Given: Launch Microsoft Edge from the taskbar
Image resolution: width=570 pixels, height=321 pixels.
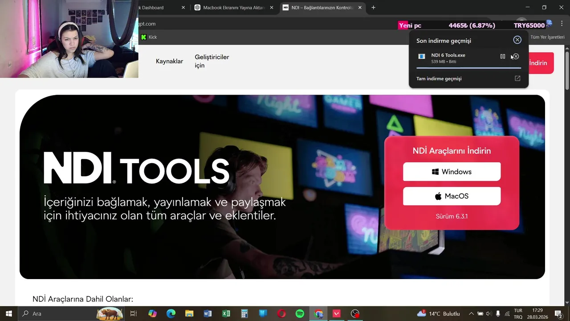Looking at the screenshot, I should pos(171,313).
